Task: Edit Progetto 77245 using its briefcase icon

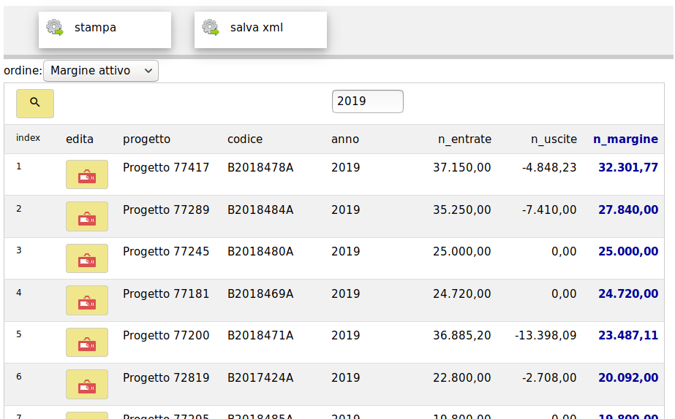Action: click(87, 258)
